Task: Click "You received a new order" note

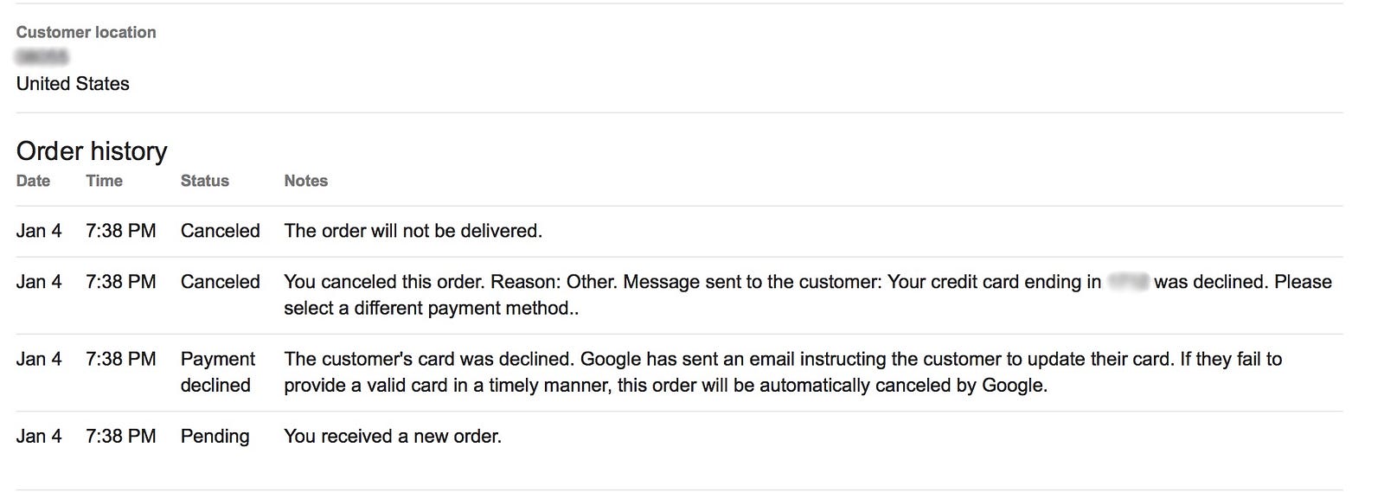Action: click(392, 436)
